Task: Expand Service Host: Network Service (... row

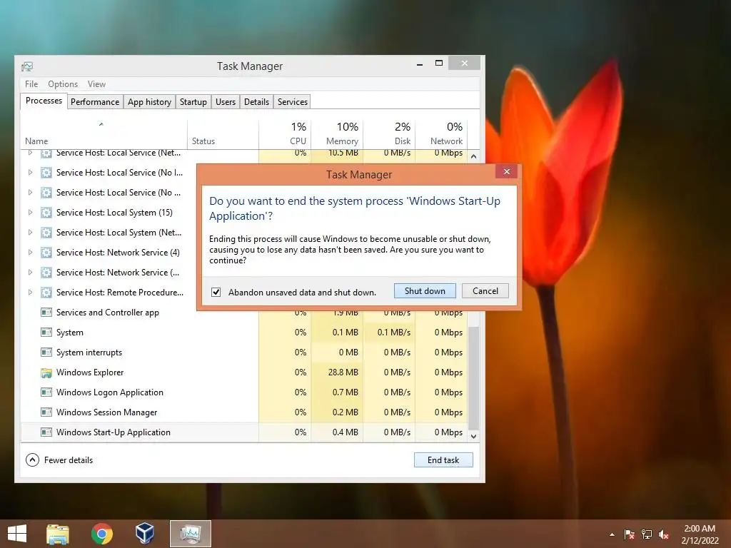Action: [x=30, y=273]
